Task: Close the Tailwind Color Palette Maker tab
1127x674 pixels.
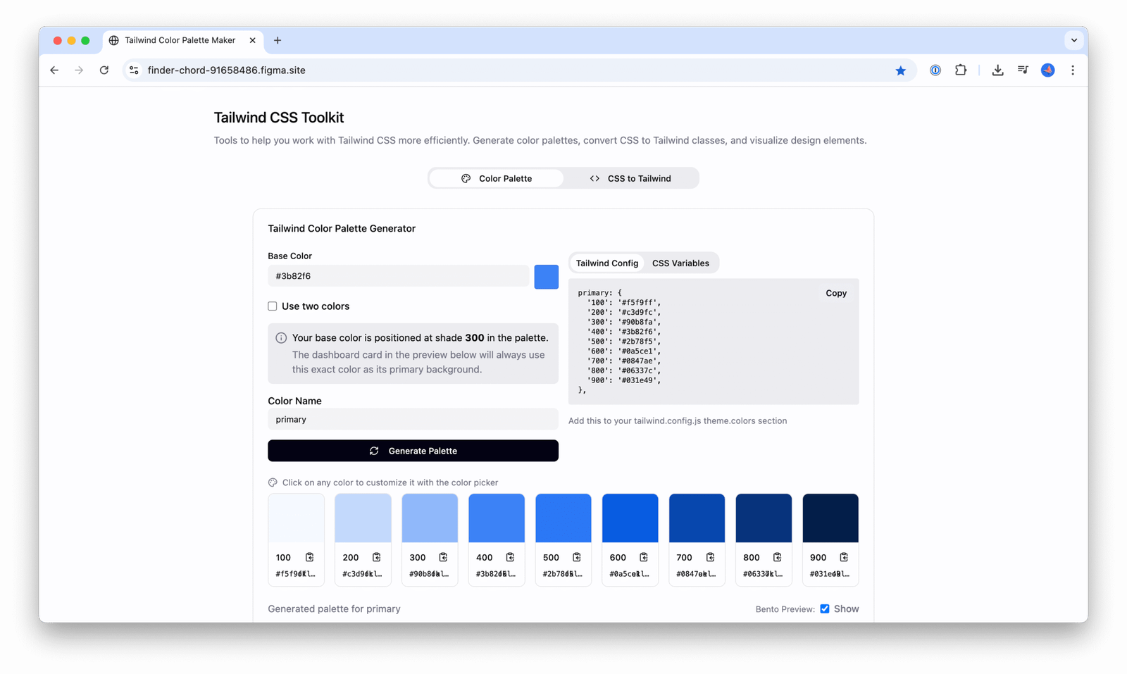Action: pos(252,40)
